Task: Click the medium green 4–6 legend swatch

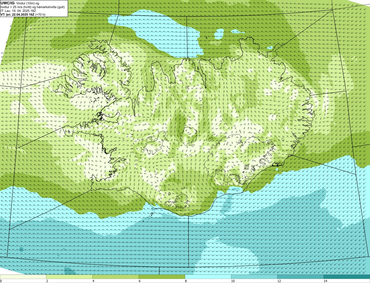Action: tap(116, 277)
